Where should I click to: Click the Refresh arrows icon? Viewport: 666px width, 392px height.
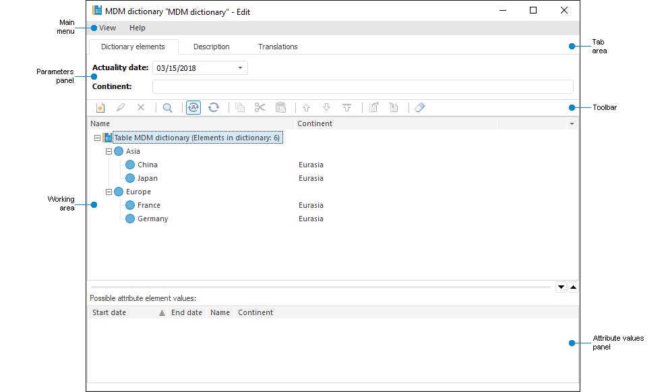(x=214, y=107)
